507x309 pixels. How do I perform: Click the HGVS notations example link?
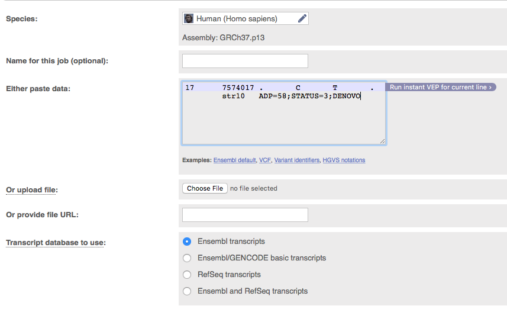click(x=344, y=160)
